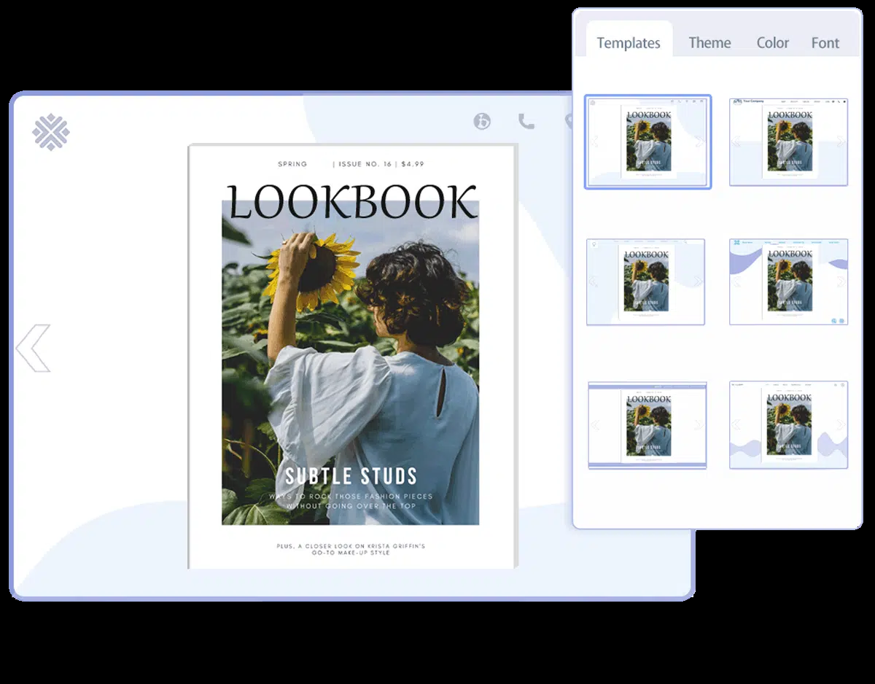Screen dimensions: 875x684
Task: Click the round info icon in viewer toolbar
Action: [482, 121]
